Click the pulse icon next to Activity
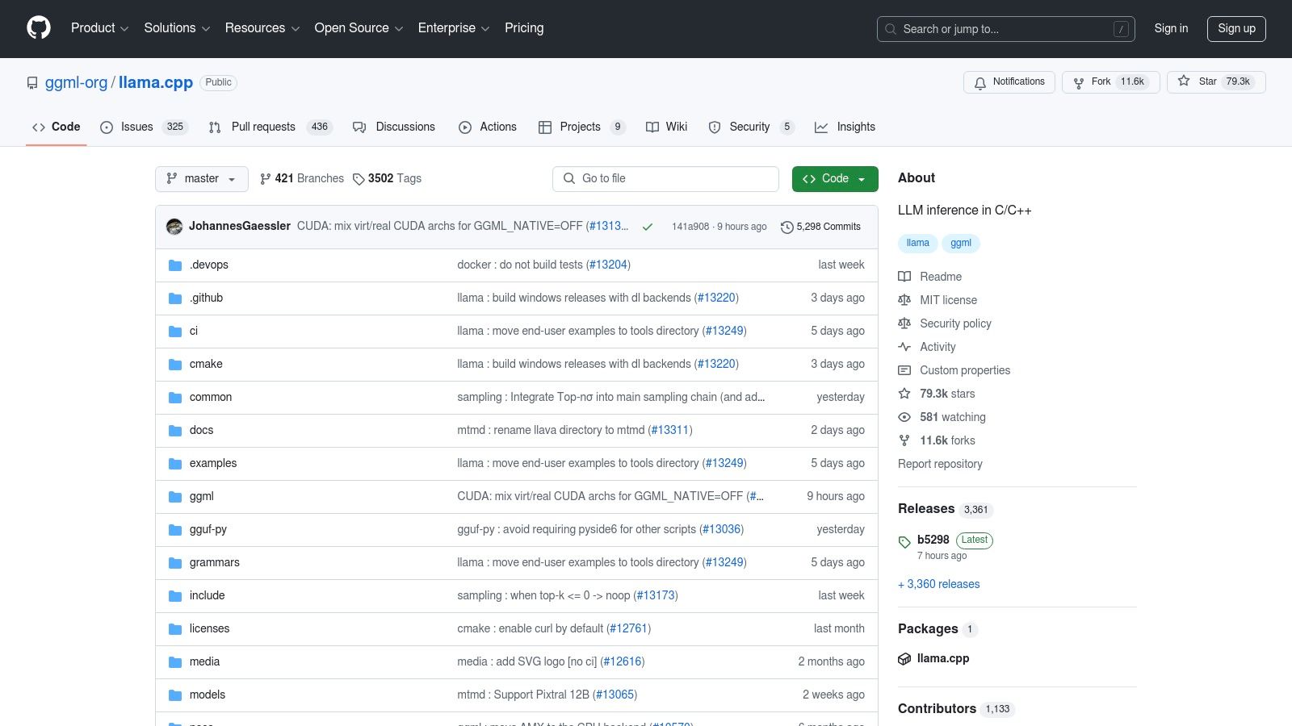 pyautogui.click(x=904, y=347)
